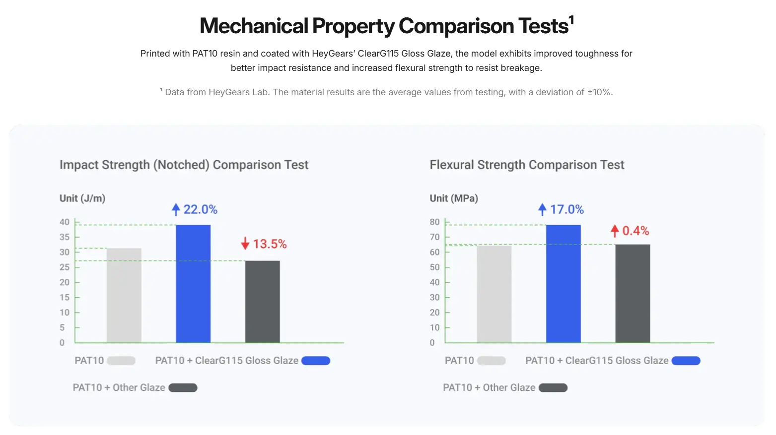Click the Data from HeyGears Lab footnote text
The image size is (776, 435).
[388, 92]
